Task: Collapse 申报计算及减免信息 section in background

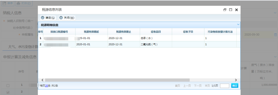Action: point(275,56)
